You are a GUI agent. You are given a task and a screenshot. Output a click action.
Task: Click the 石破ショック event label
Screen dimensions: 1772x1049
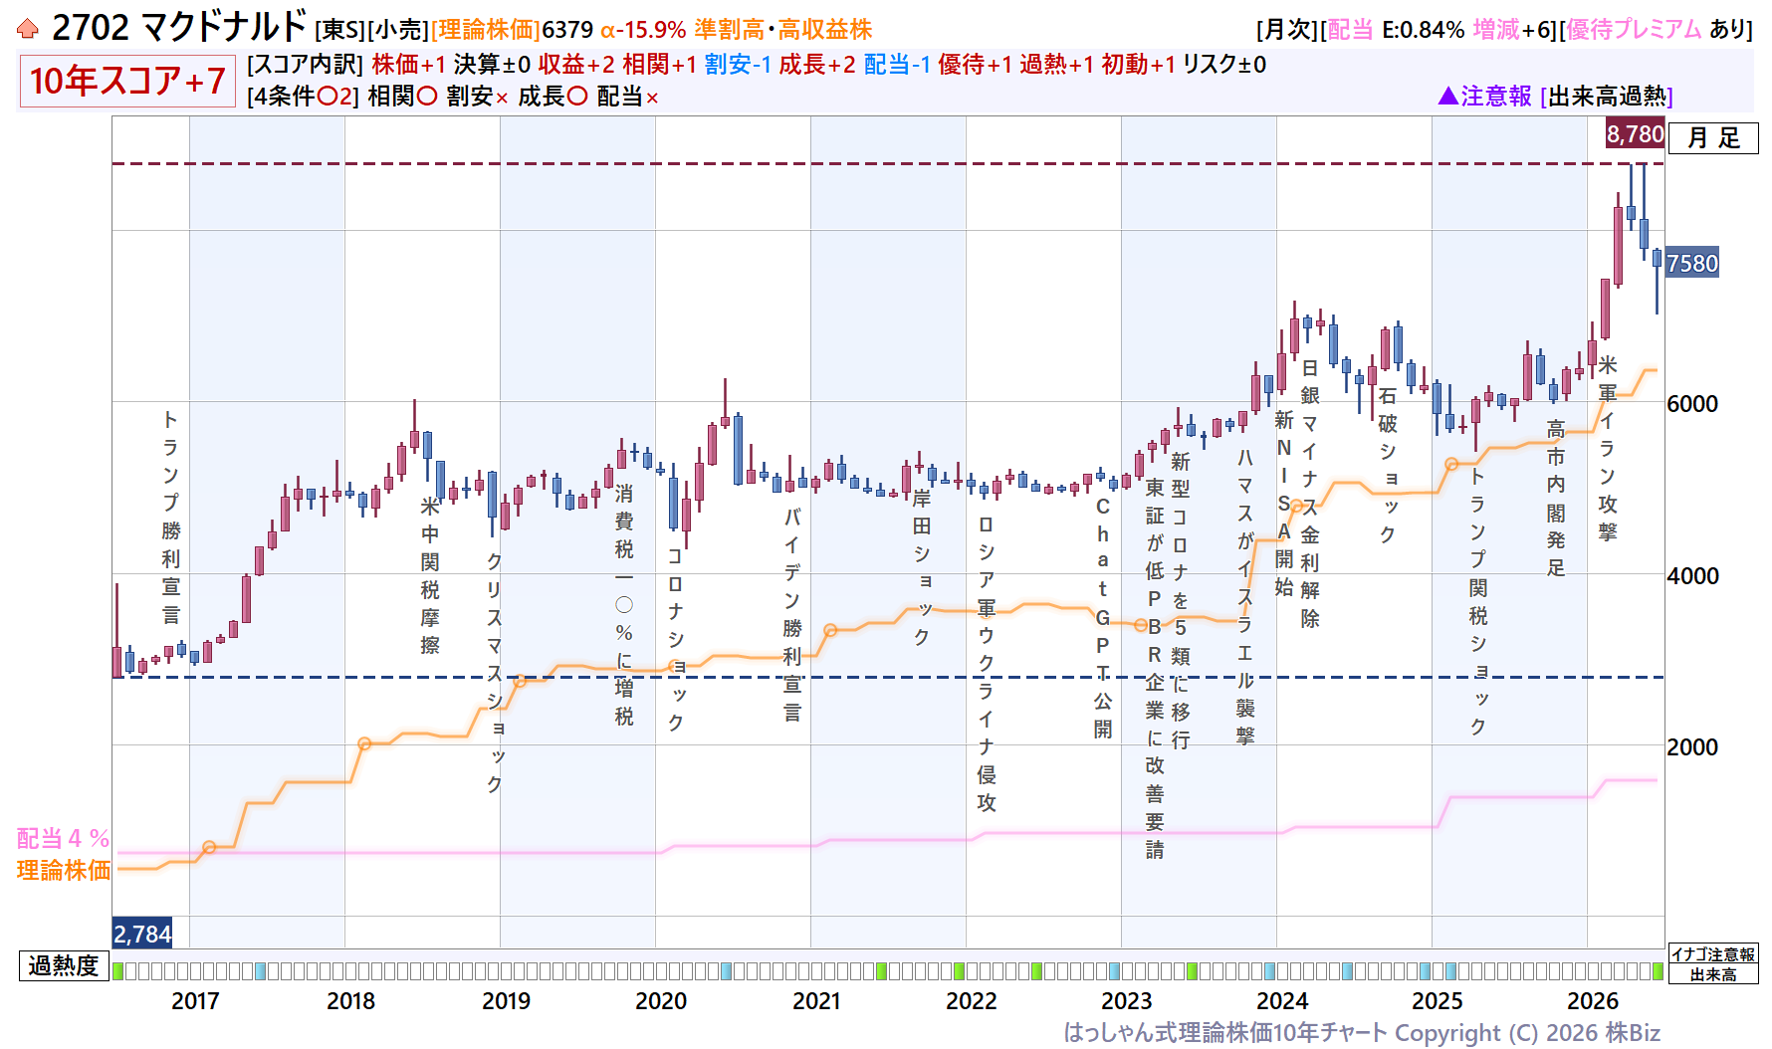tap(1388, 465)
